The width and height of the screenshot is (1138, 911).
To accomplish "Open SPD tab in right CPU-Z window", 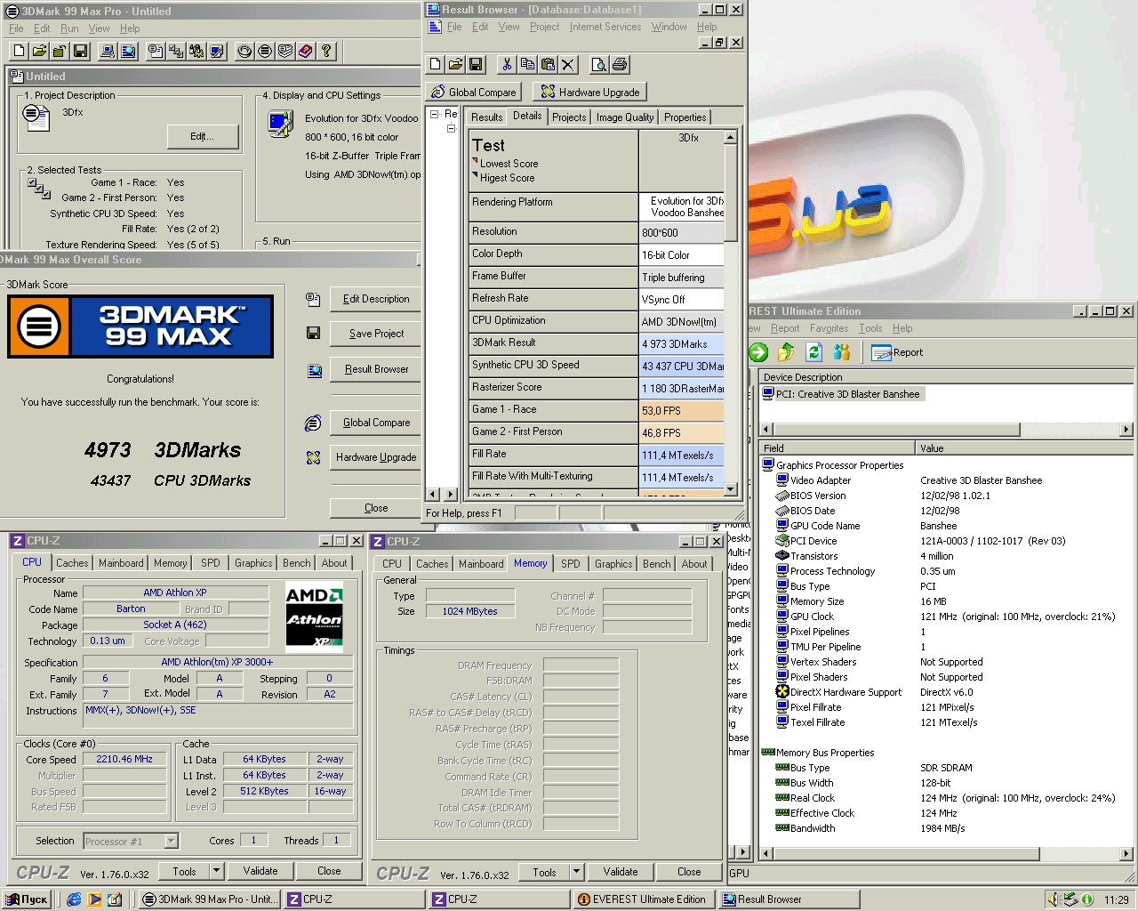I will coord(571,563).
